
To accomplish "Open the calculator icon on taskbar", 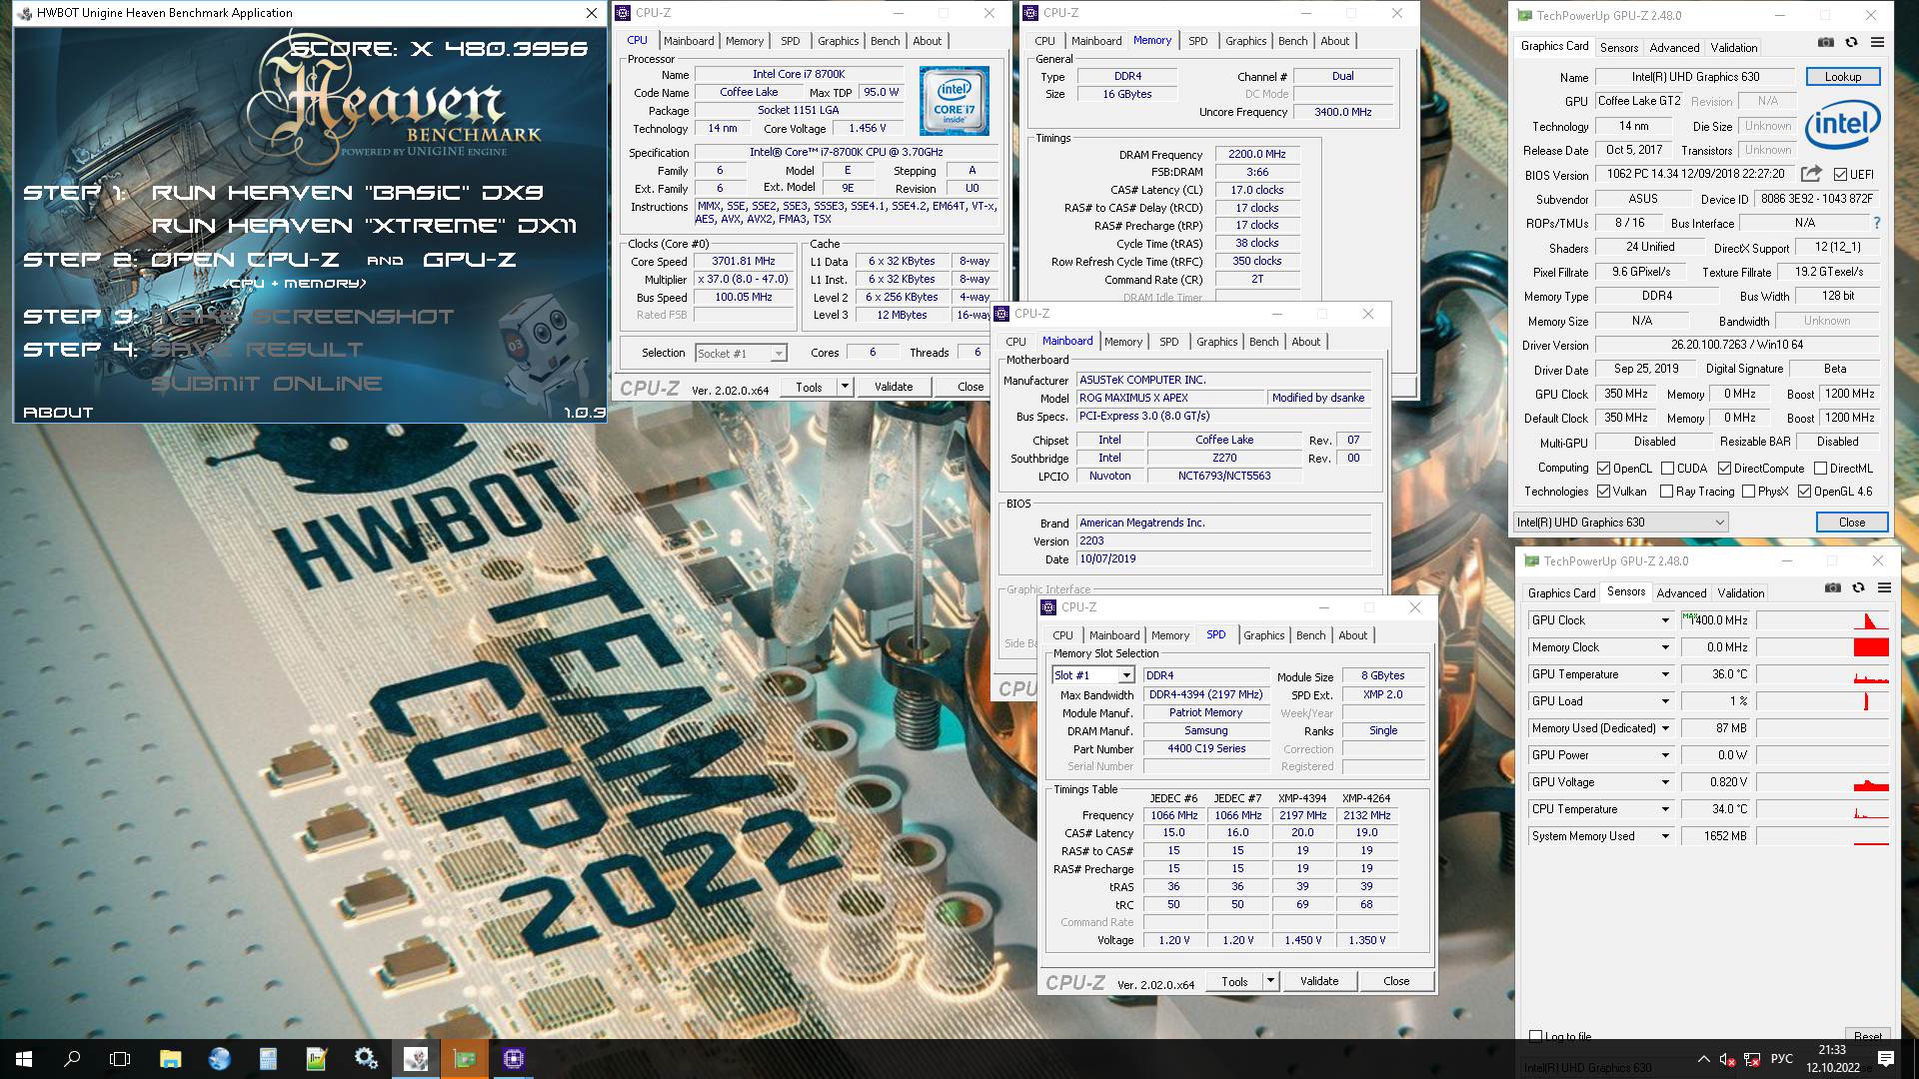I will click(x=268, y=1059).
